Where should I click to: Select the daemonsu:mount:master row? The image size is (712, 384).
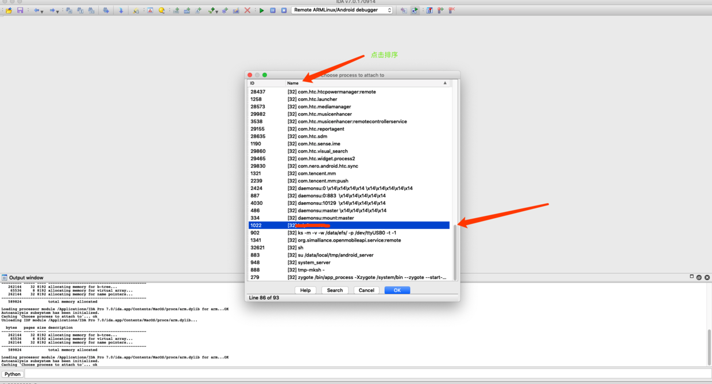[349, 218]
